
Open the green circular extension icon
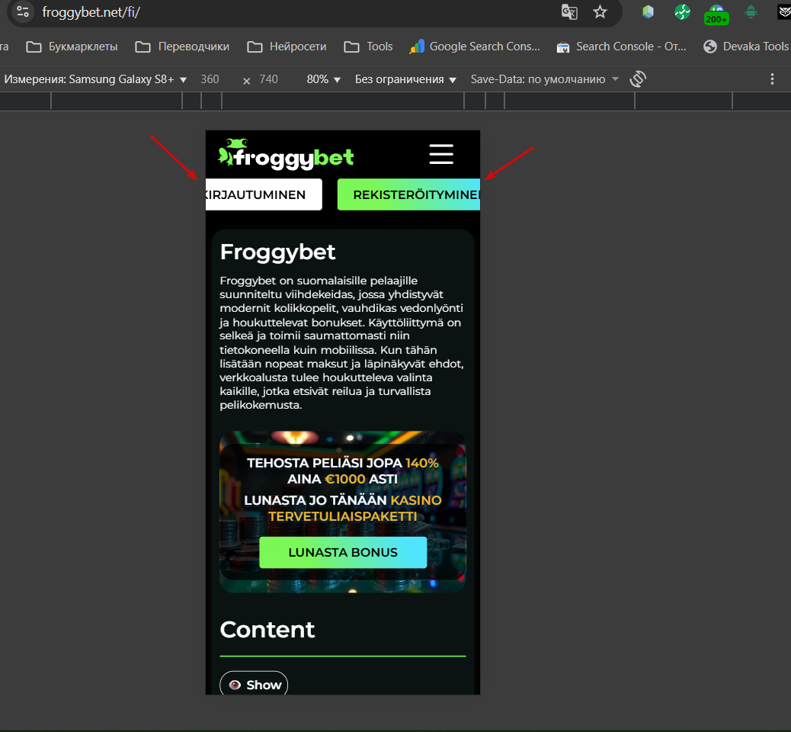pos(682,11)
